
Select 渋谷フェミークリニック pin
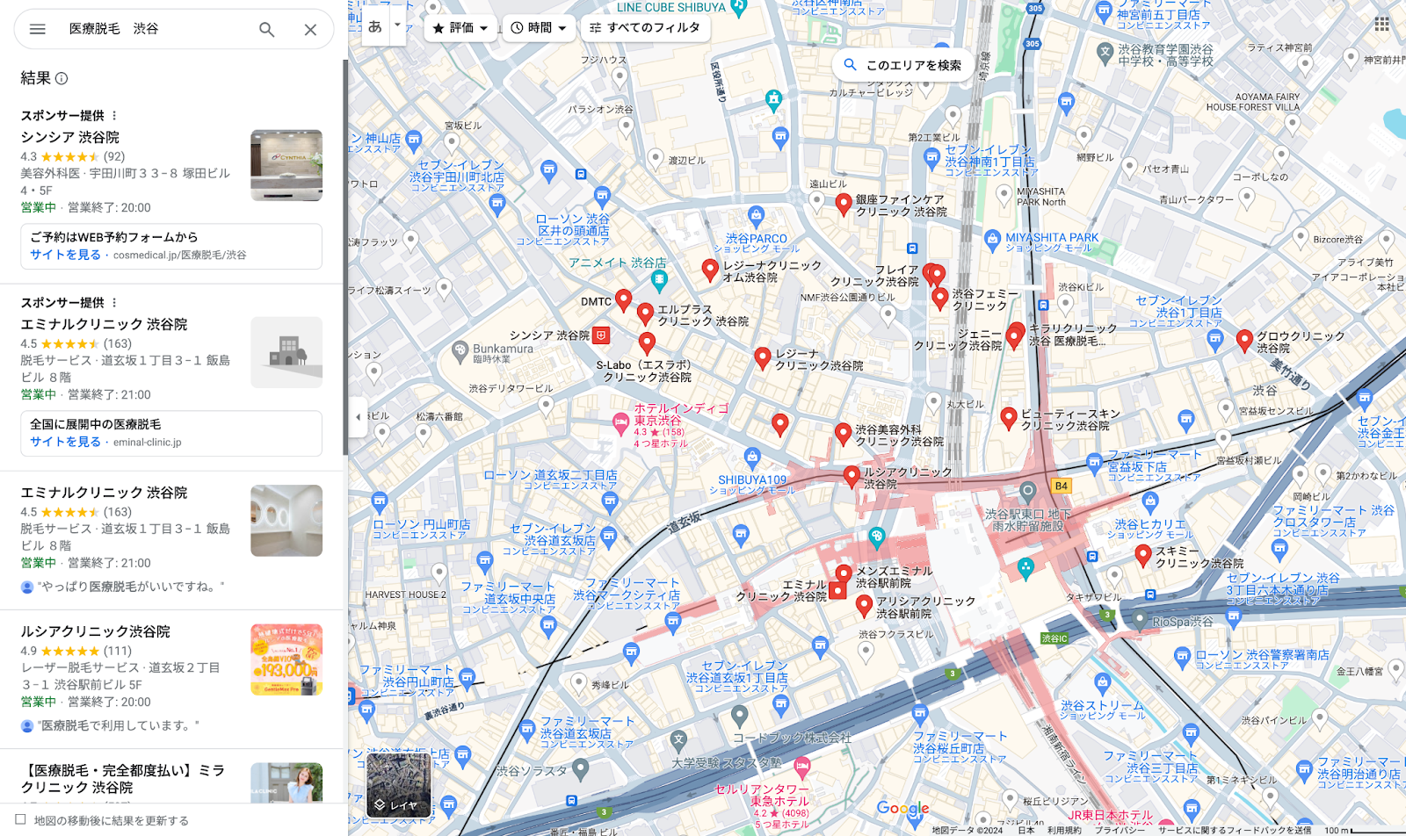[x=939, y=298]
